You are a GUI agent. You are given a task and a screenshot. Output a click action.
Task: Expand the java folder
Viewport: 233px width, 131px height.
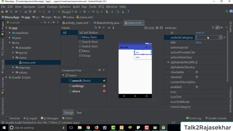pyautogui.click(x=10, y=38)
